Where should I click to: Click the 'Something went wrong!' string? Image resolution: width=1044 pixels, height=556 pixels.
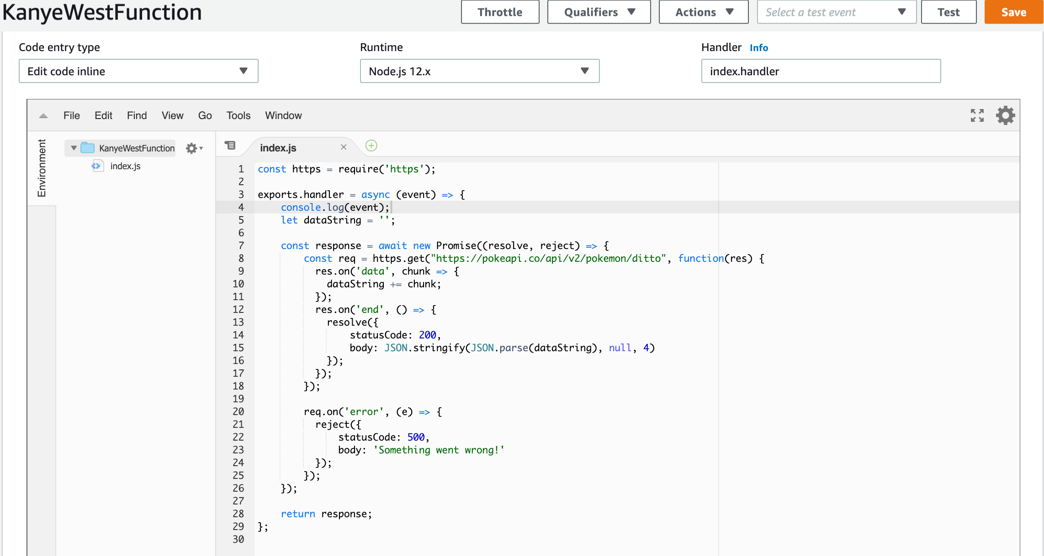(x=439, y=450)
